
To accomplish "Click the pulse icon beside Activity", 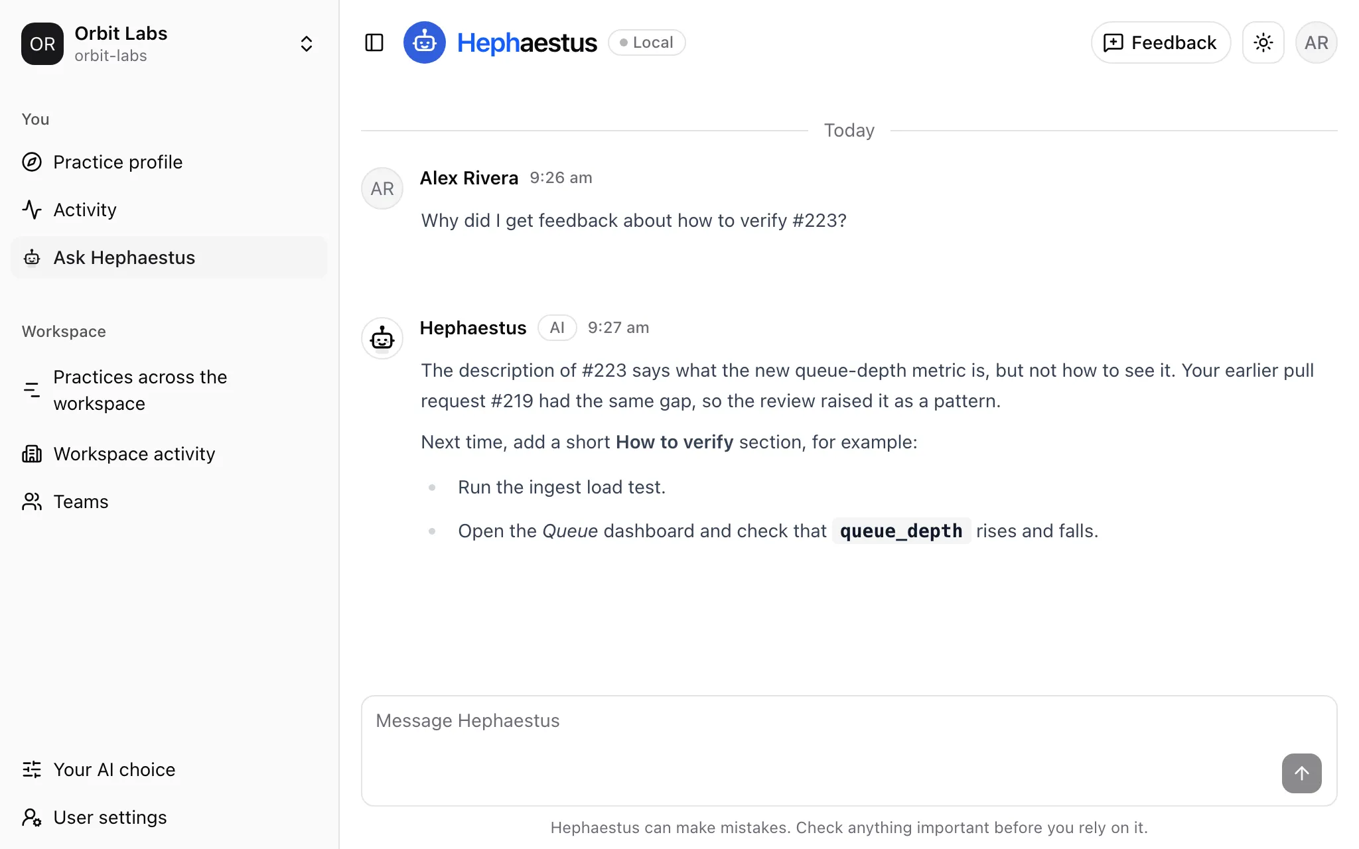I will click(32, 210).
